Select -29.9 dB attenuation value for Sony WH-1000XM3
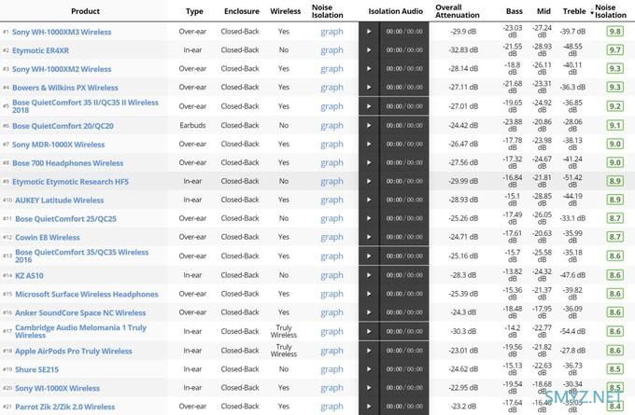This screenshot has height=415, width=635. tap(463, 32)
